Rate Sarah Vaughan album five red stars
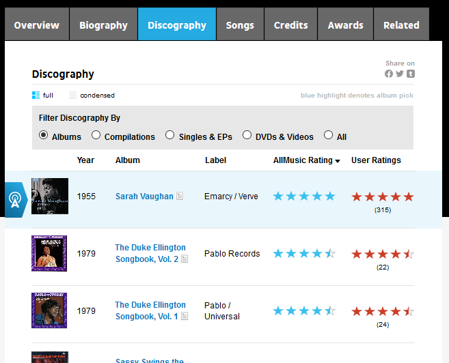Viewport: 449px width, 363px height. [x=409, y=197]
